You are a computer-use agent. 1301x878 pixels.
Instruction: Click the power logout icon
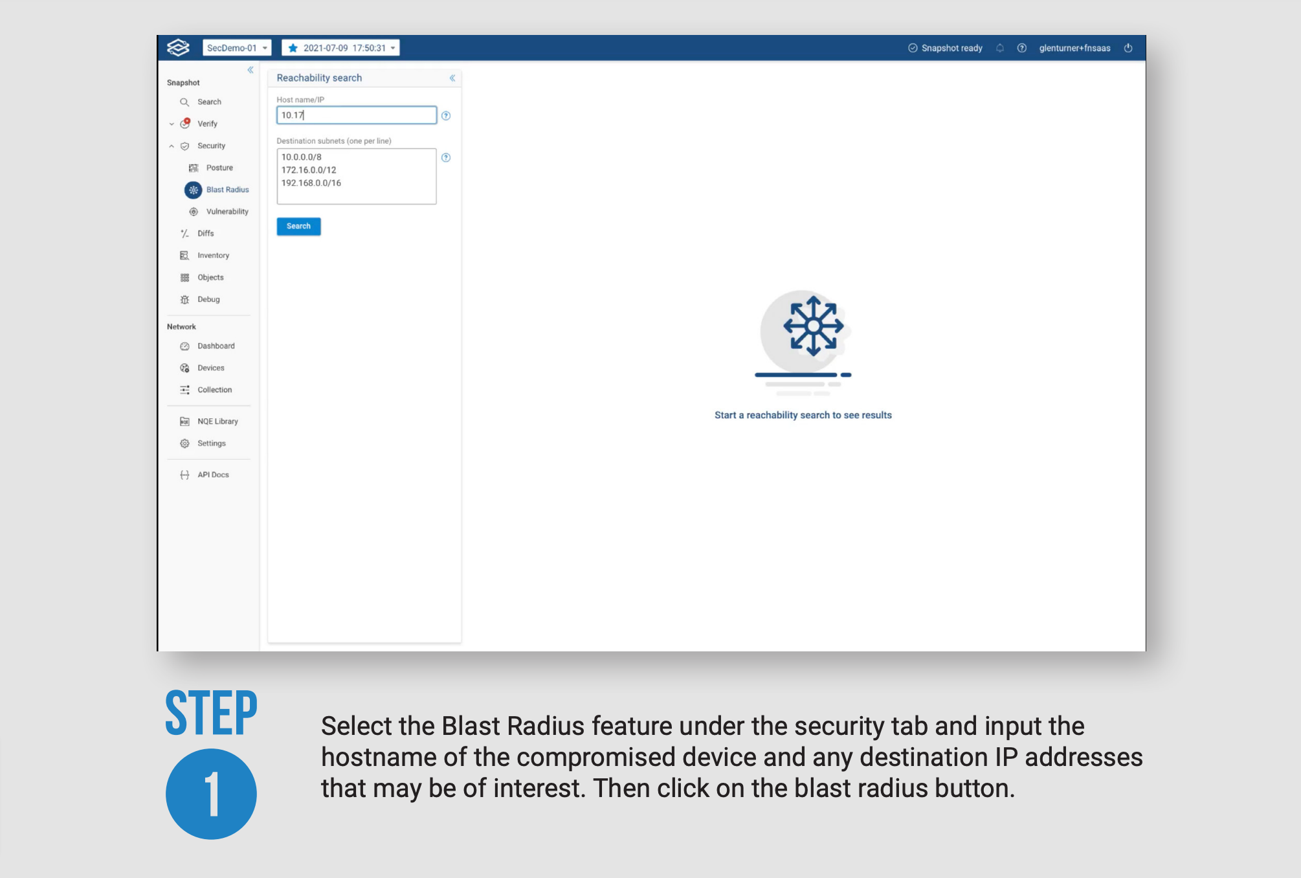(1128, 48)
